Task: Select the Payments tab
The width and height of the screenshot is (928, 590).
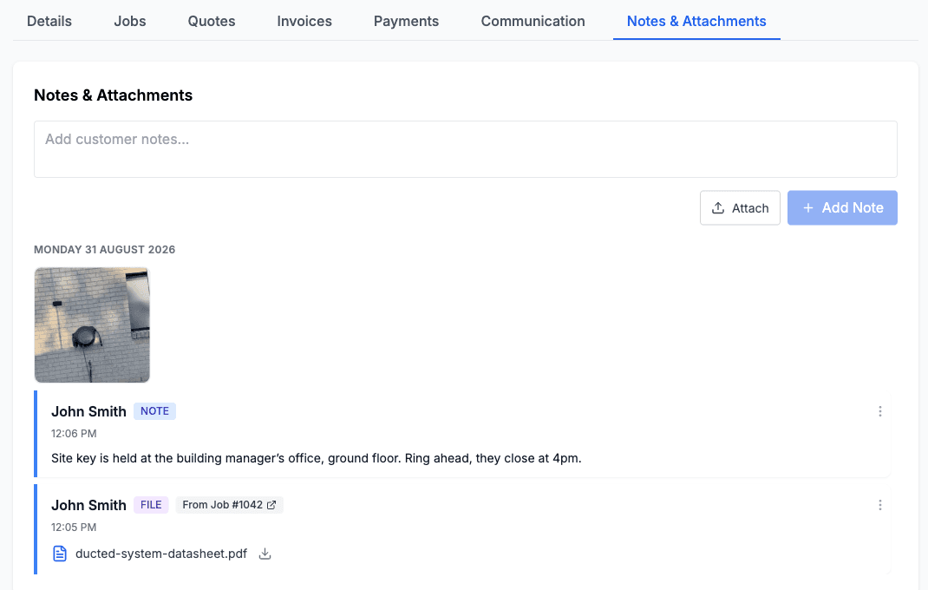Action: click(406, 22)
